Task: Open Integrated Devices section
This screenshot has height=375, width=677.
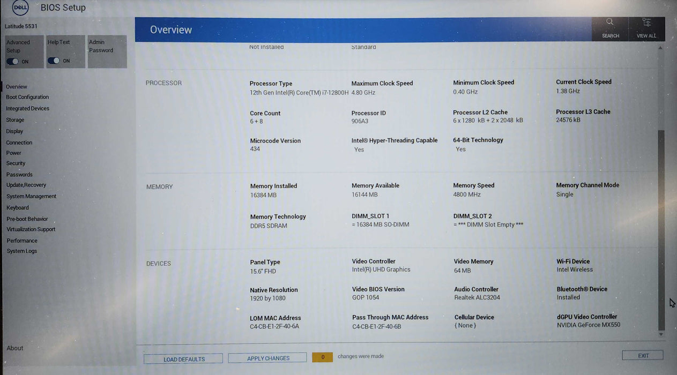Action: pos(28,108)
